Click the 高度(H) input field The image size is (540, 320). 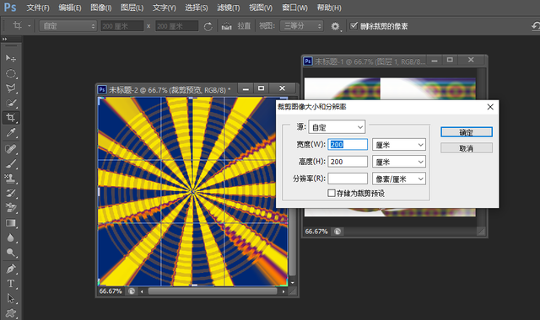pyautogui.click(x=348, y=162)
